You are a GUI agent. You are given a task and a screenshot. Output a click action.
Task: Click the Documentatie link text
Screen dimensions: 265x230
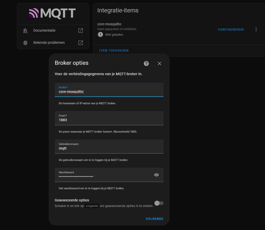click(x=44, y=31)
